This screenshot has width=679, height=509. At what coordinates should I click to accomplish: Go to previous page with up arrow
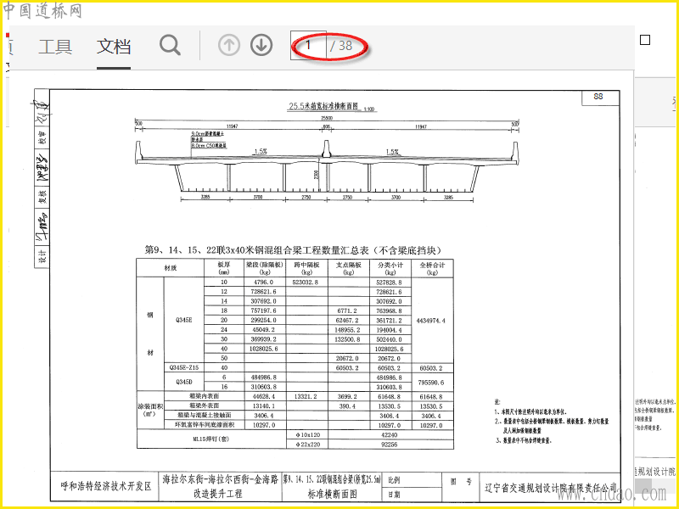[x=228, y=45]
